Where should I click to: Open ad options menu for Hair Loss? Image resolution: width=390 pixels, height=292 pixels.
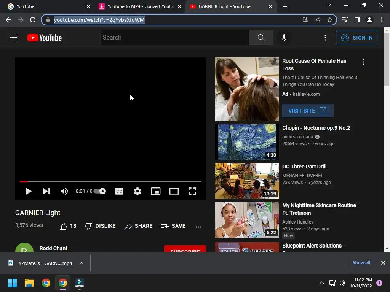click(364, 62)
